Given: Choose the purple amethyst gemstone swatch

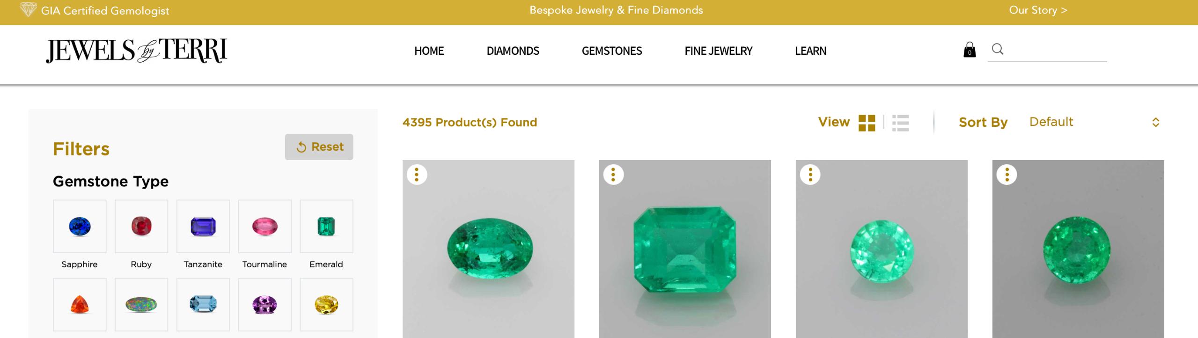Looking at the screenshot, I should (265, 305).
